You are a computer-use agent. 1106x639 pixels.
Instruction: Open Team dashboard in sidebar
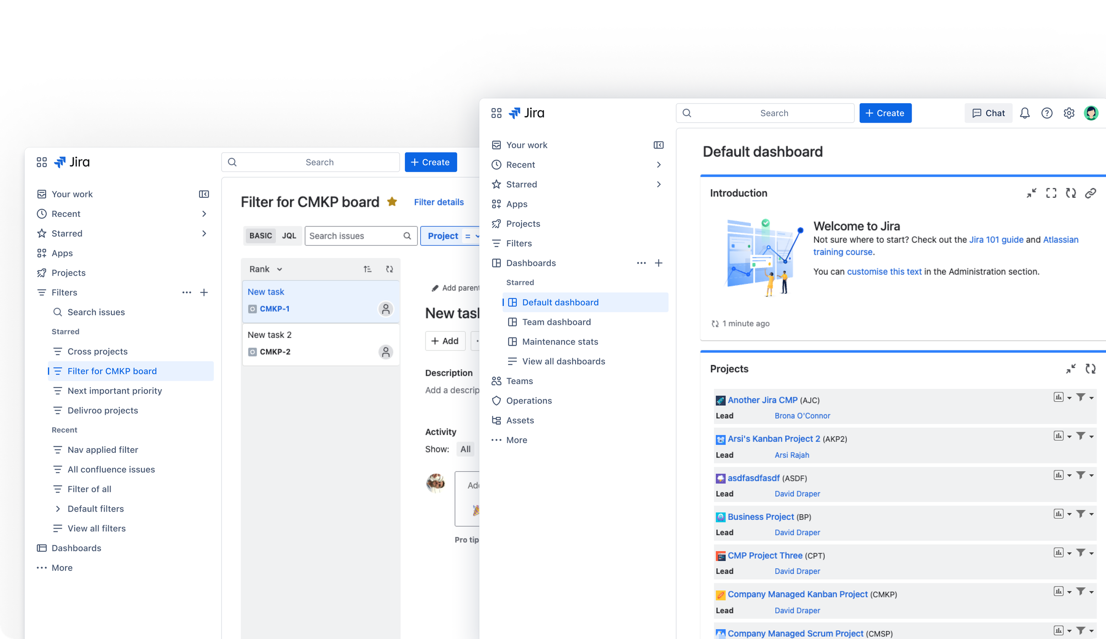coord(585,322)
